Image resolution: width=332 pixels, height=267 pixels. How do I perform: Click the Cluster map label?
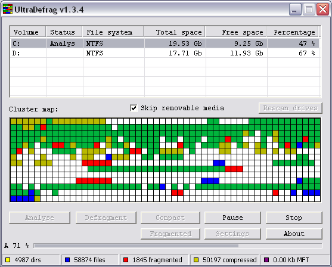[33, 109]
